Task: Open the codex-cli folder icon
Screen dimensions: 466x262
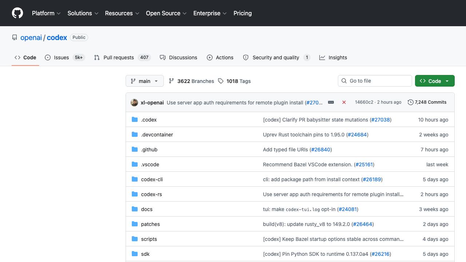Action: pyautogui.click(x=135, y=179)
